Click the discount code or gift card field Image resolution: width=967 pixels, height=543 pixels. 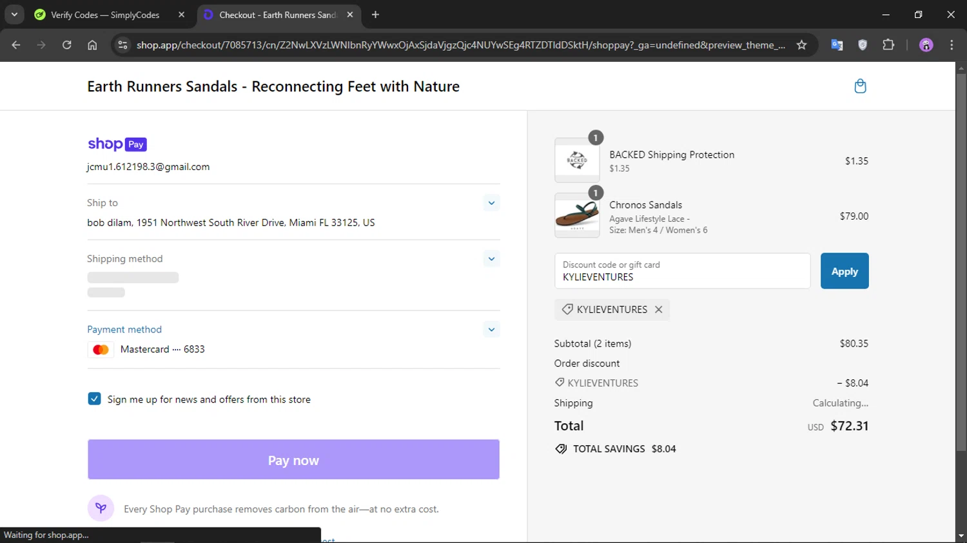click(682, 271)
